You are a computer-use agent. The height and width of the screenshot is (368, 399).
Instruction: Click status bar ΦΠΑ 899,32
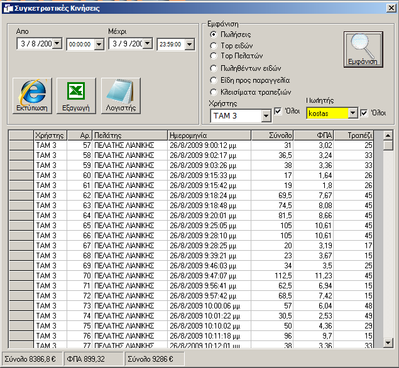(94, 359)
